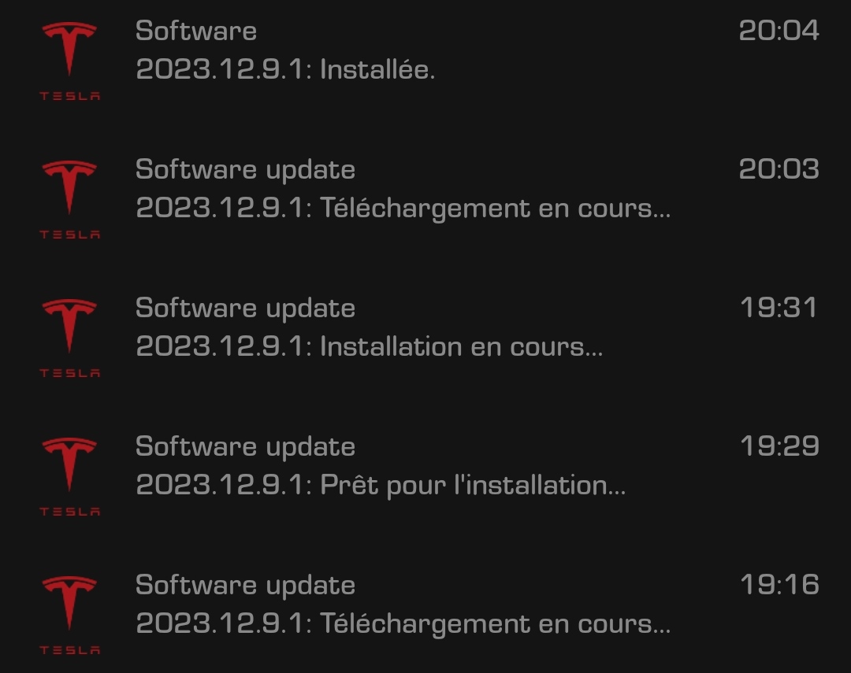Click the 20:03 timestamp

(779, 169)
